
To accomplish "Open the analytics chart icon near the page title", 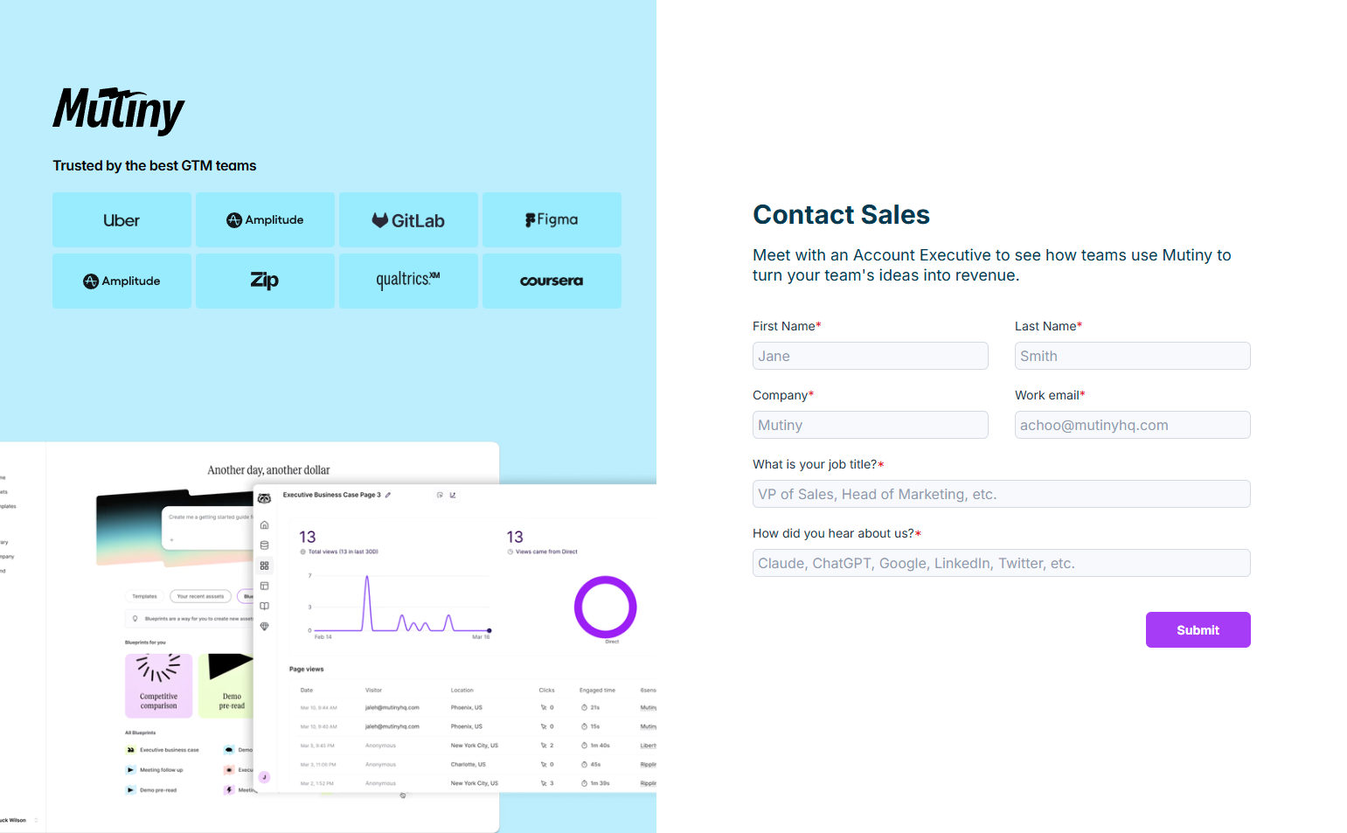I will tap(453, 495).
